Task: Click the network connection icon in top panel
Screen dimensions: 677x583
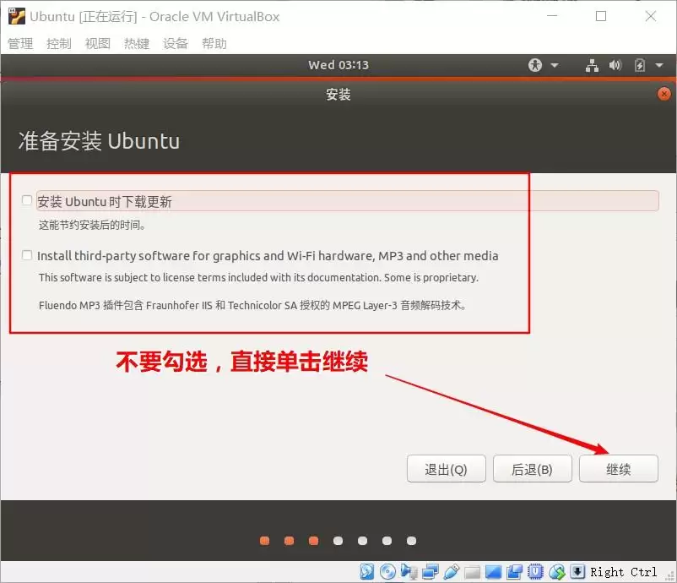Action: pyautogui.click(x=593, y=65)
